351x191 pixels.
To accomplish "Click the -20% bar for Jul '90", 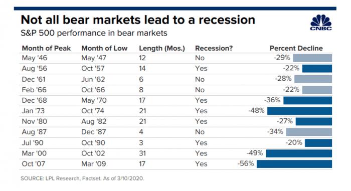I will (x=318, y=143).
